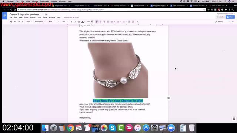Toggle underline formatting
This screenshot has height=133, width=237.
pos(79,22)
